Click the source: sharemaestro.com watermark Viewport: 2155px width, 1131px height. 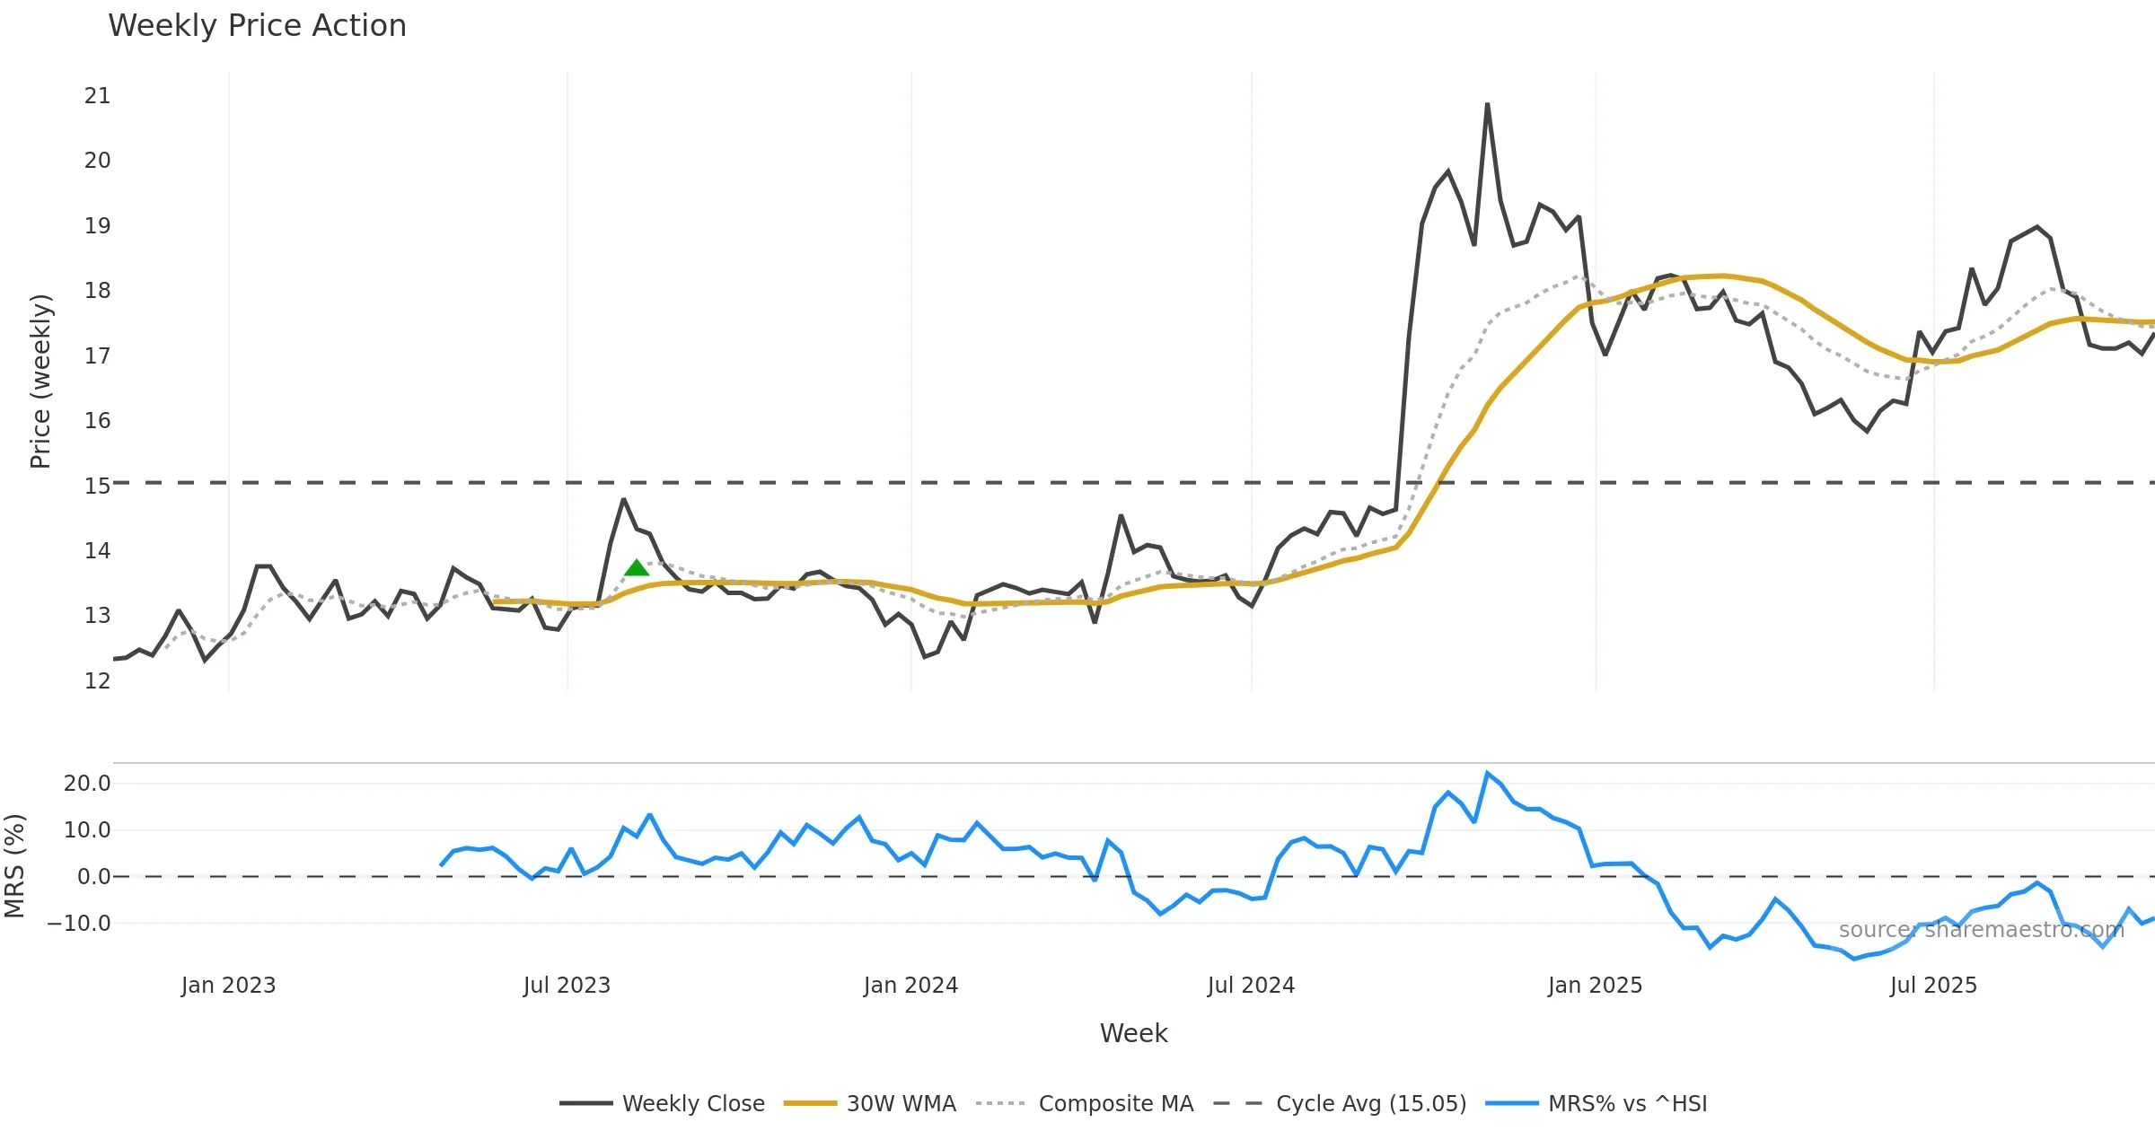click(1981, 930)
